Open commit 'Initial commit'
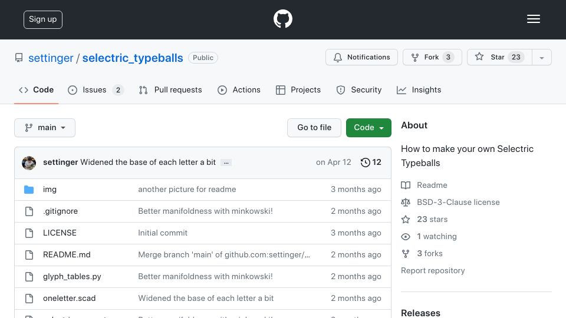The image size is (566, 318). [163, 233]
